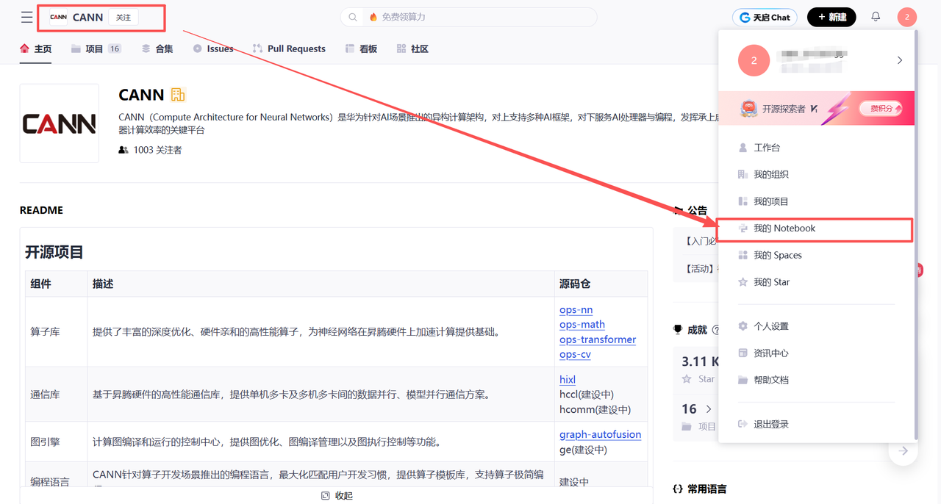Viewport: 941px width, 504px height.
Task: Click the CANN logo in header
Action: coord(58,17)
